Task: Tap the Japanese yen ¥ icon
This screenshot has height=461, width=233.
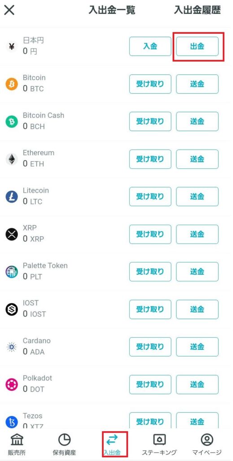Action: click(11, 46)
